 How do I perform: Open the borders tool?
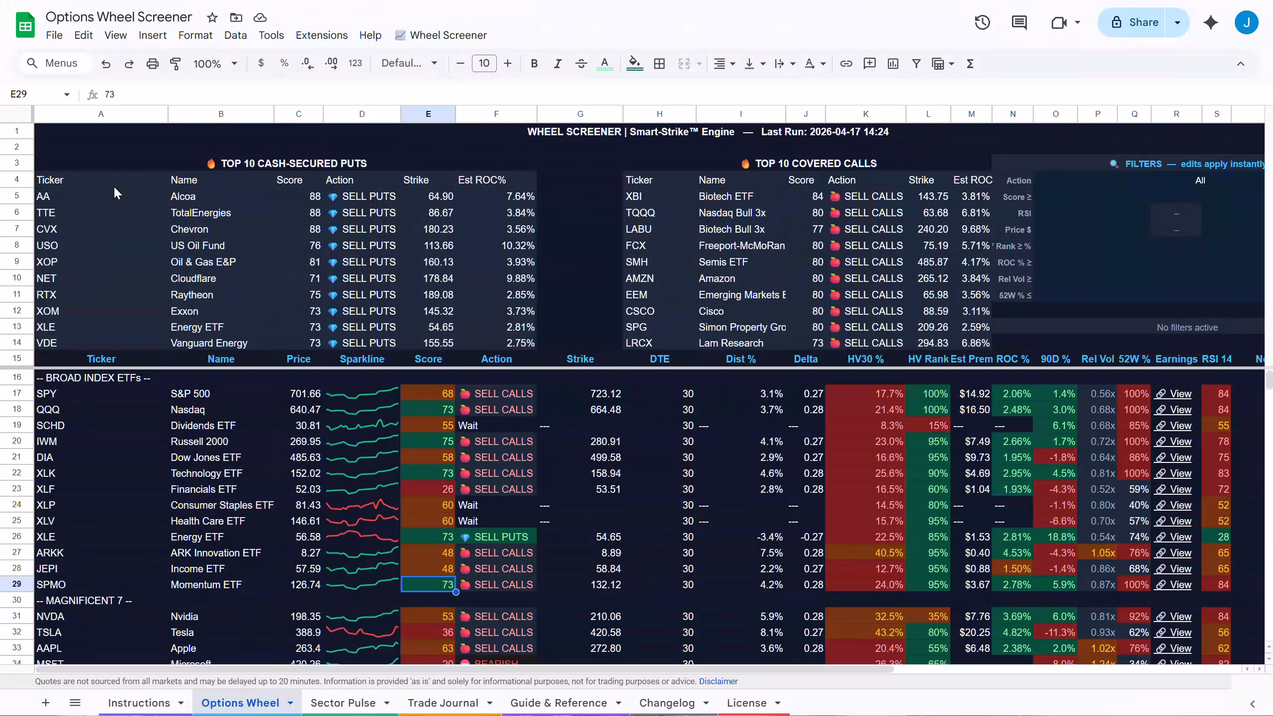(x=659, y=63)
